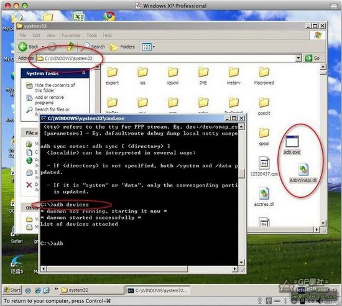This screenshot has height=306, width=342.
Task: Select the spool folder
Action: [264, 137]
